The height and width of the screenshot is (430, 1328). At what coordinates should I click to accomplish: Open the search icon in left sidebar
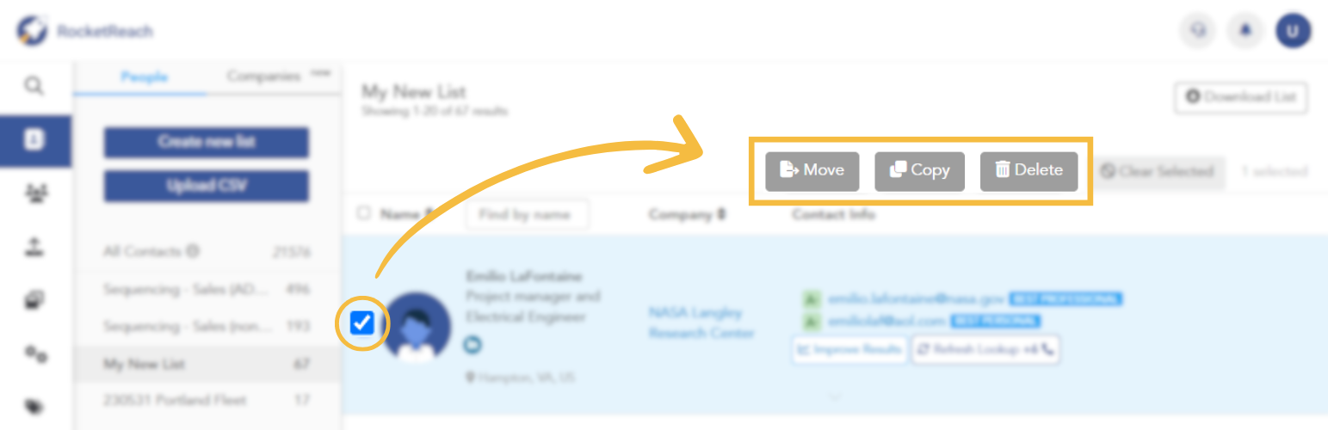pyautogui.click(x=34, y=85)
